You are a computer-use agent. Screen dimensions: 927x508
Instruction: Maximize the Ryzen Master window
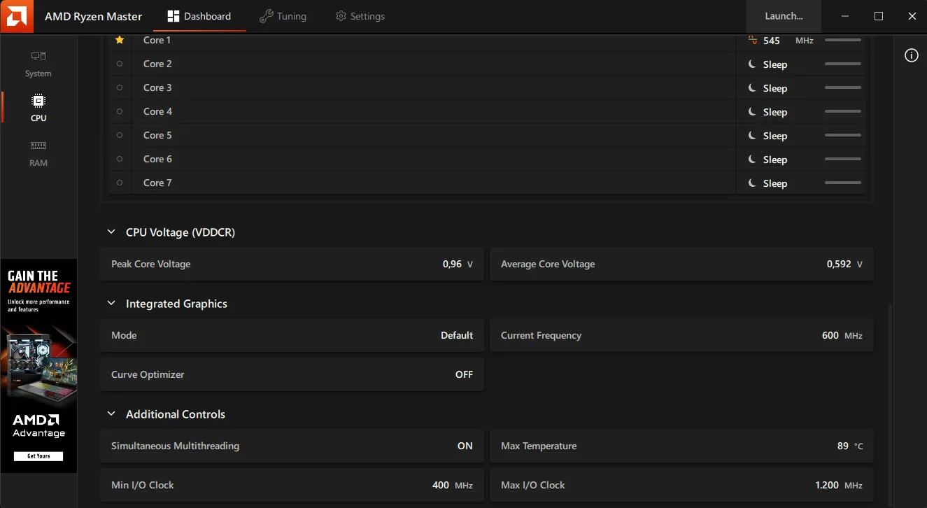coord(879,16)
